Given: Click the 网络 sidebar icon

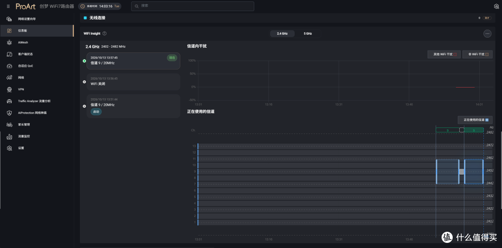Looking at the screenshot, I should pyautogui.click(x=9, y=77).
